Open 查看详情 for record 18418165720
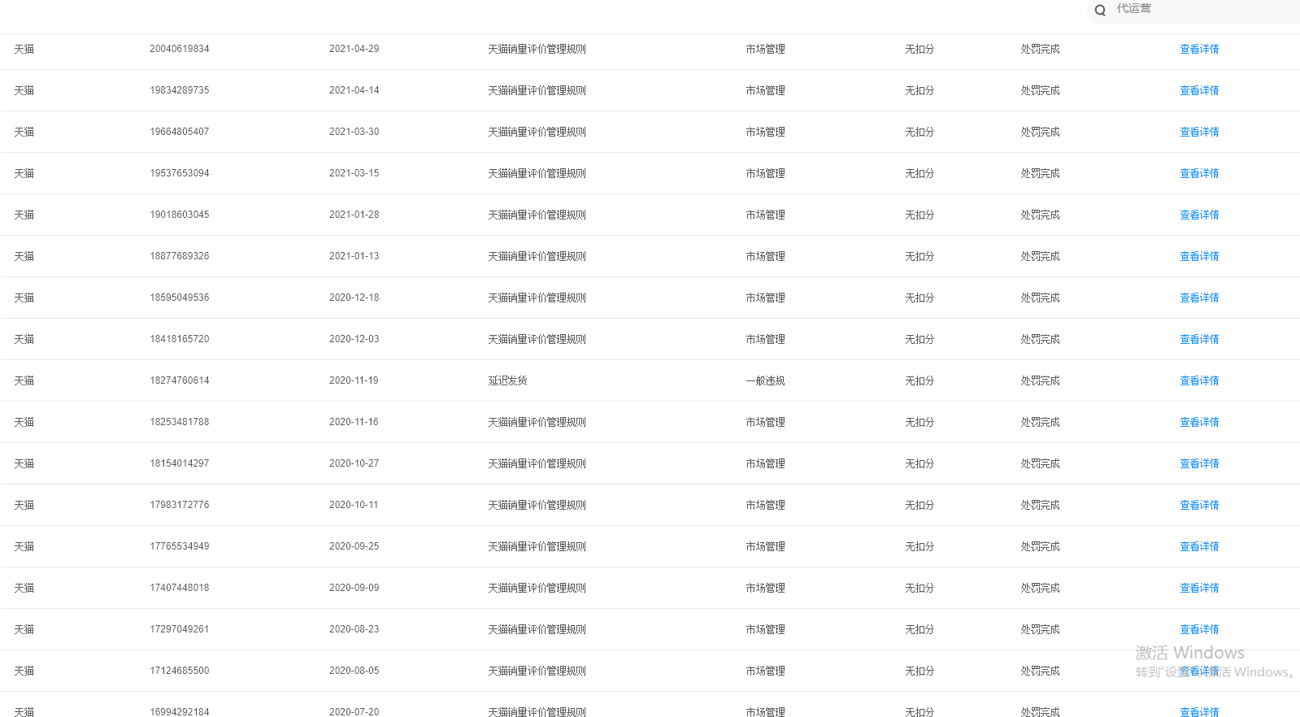Screen dimensions: 1300x717 [1199, 339]
